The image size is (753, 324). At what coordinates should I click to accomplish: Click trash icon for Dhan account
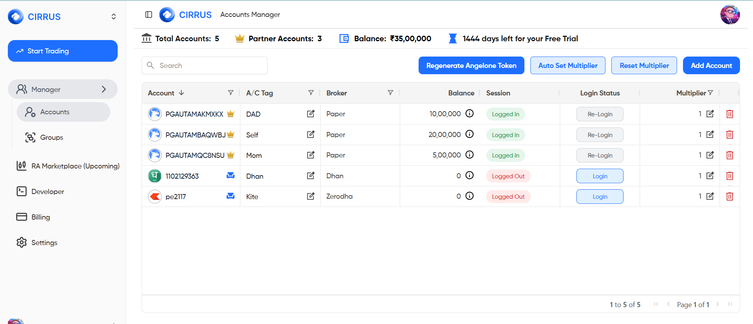(x=729, y=176)
